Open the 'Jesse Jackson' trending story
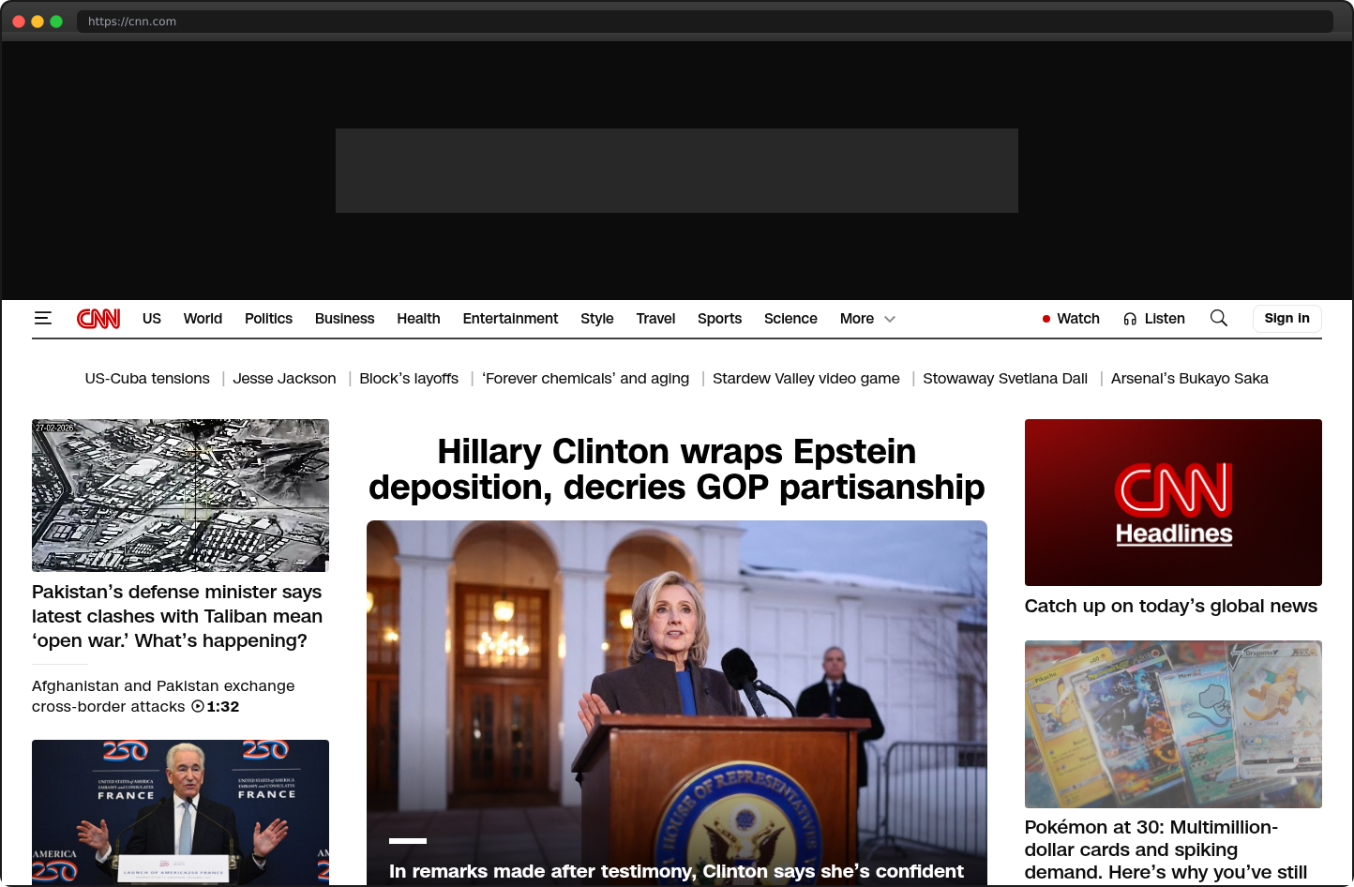Image resolution: width=1354 pixels, height=887 pixels. pyautogui.click(x=284, y=378)
